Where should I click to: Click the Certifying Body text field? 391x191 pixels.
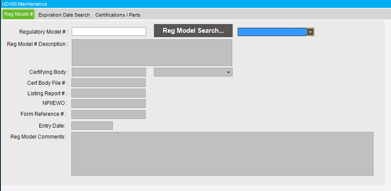pyautogui.click(x=109, y=72)
